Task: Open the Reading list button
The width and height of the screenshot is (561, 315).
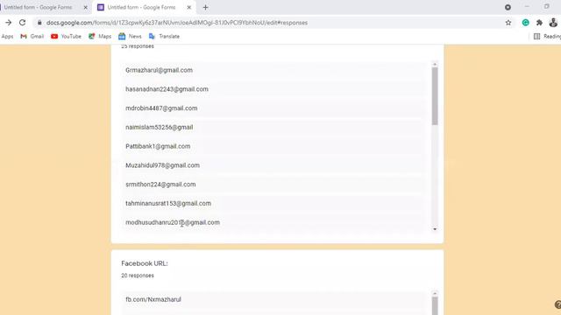Action: coord(547,37)
